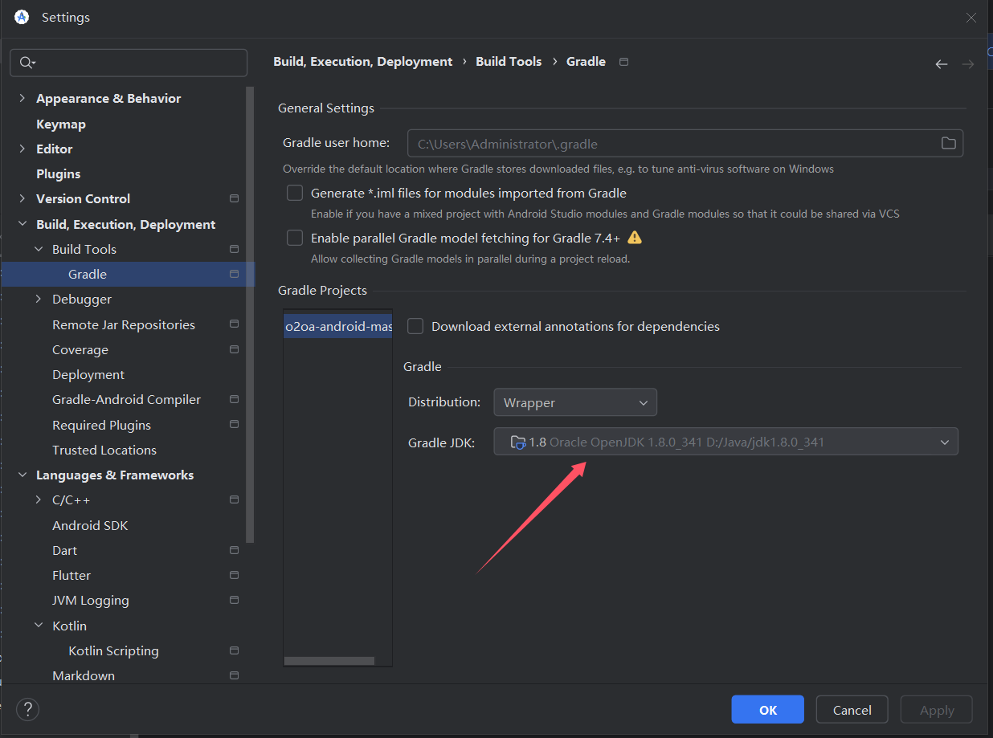Image resolution: width=993 pixels, height=738 pixels.
Task: Open the Plugins settings page
Action: [x=58, y=173]
